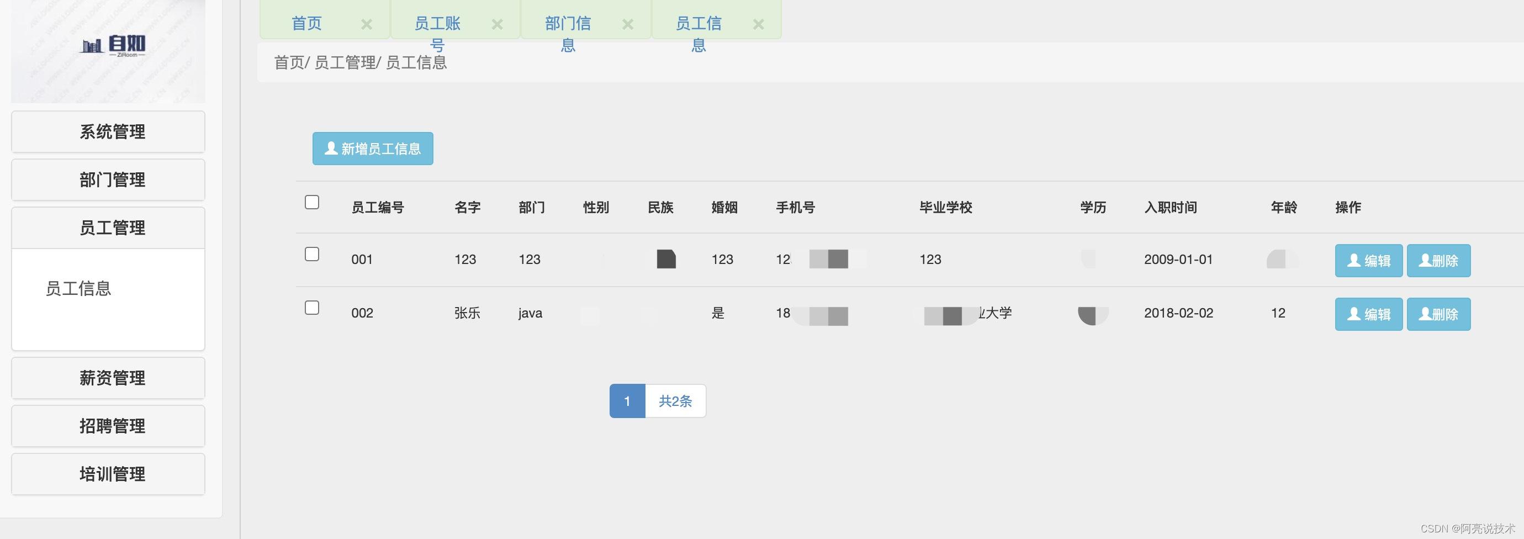Click 新增员工信息 add employee button
The image size is (1524, 539).
pos(373,149)
